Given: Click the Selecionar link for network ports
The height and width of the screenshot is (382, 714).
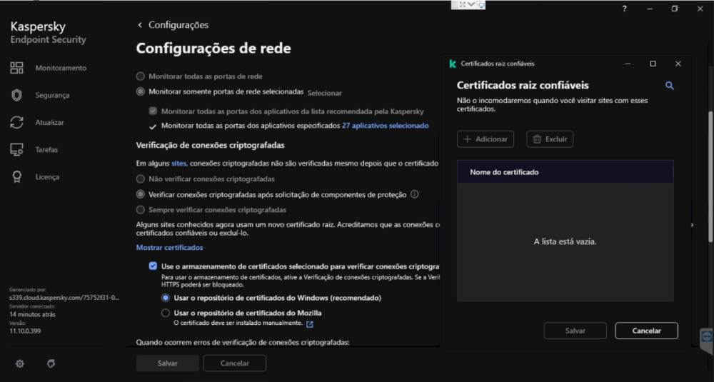Looking at the screenshot, I should click(324, 93).
